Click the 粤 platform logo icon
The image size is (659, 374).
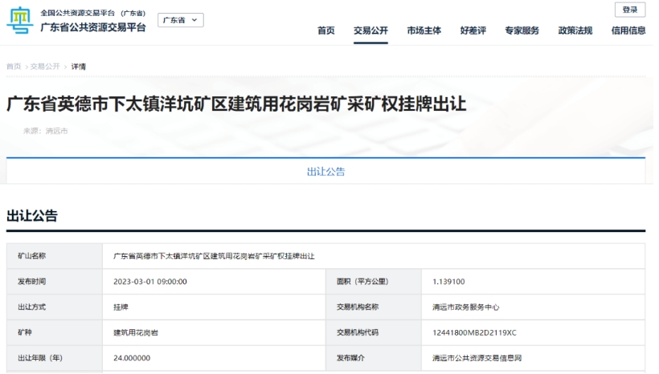click(19, 21)
